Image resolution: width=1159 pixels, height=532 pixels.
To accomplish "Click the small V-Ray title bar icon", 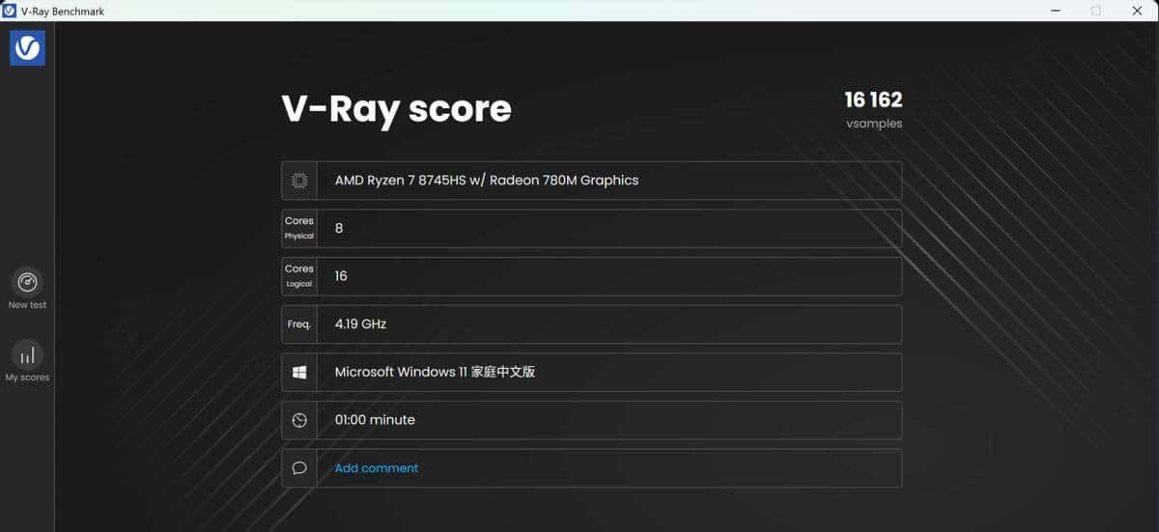I will tap(10, 11).
